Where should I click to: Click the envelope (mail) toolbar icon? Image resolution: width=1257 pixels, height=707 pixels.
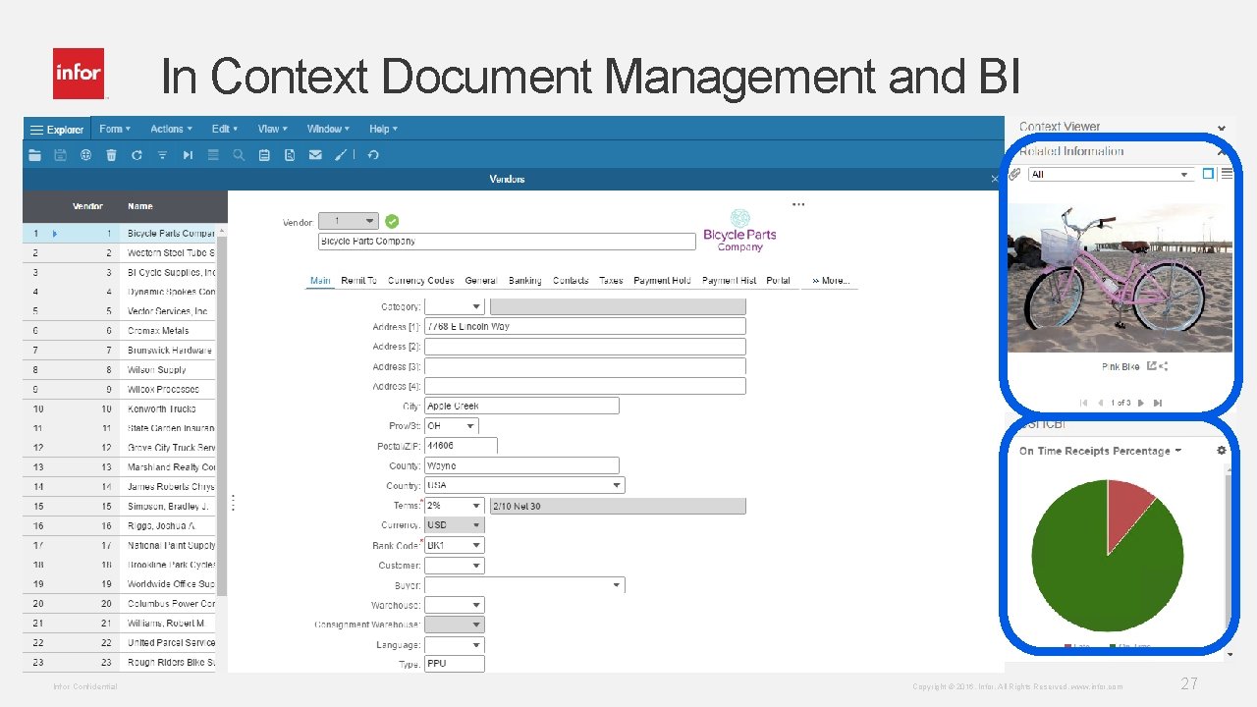pyautogui.click(x=315, y=154)
